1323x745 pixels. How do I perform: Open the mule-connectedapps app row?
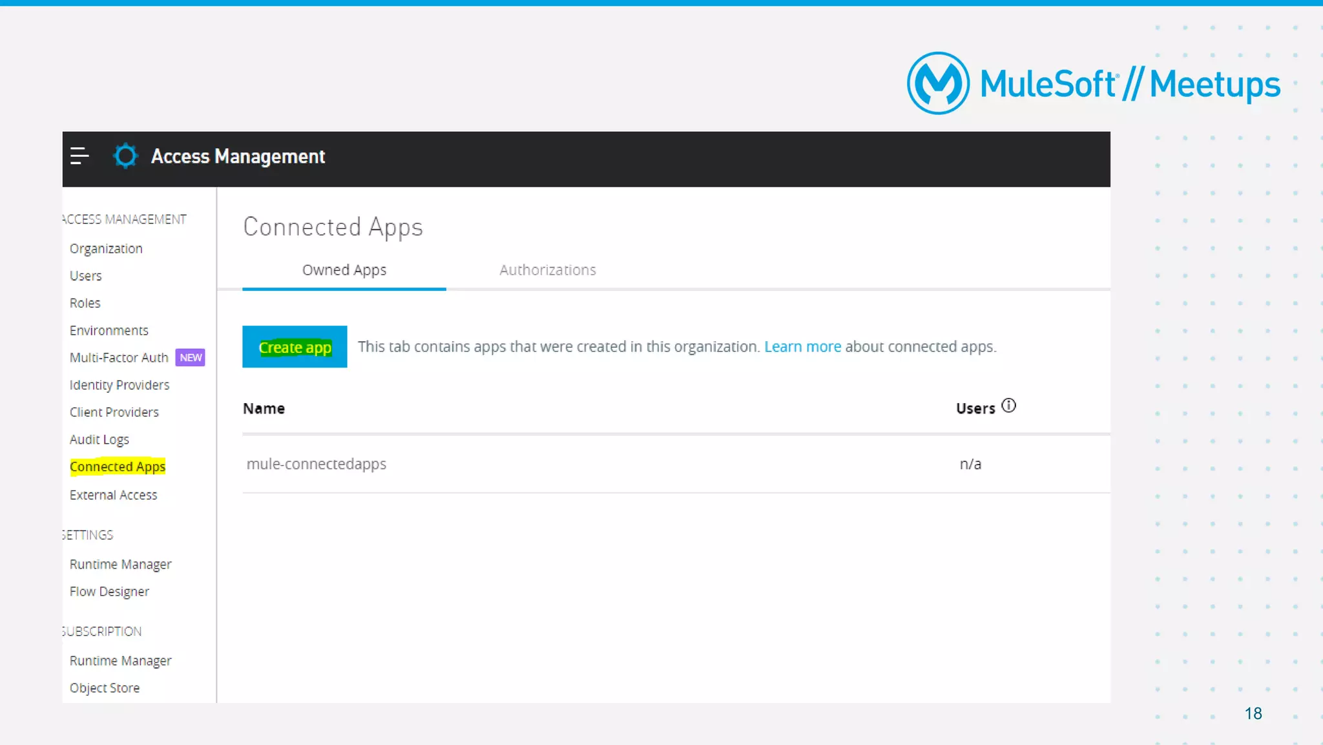317,464
